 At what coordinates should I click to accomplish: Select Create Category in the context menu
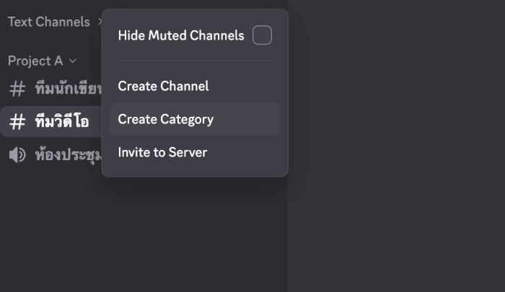[166, 119]
